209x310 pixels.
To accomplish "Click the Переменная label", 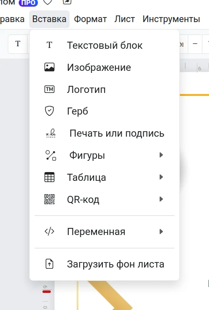I will pos(96,232).
